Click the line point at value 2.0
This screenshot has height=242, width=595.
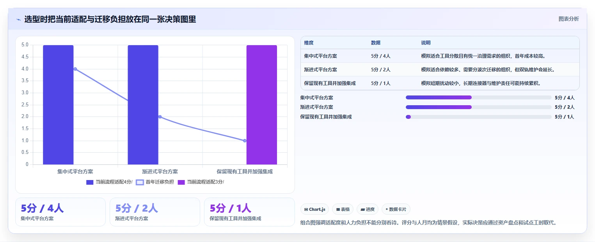pos(160,117)
